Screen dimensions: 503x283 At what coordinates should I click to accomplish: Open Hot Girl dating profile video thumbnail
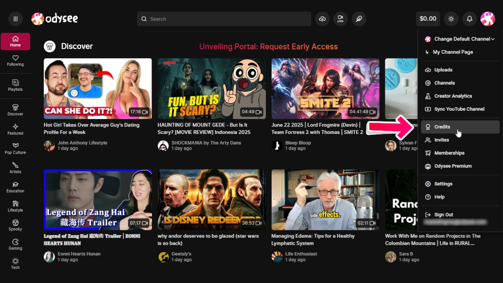coord(98,89)
